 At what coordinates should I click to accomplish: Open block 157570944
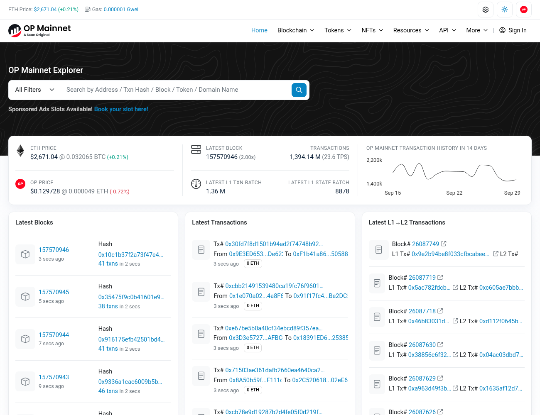tap(54, 335)
